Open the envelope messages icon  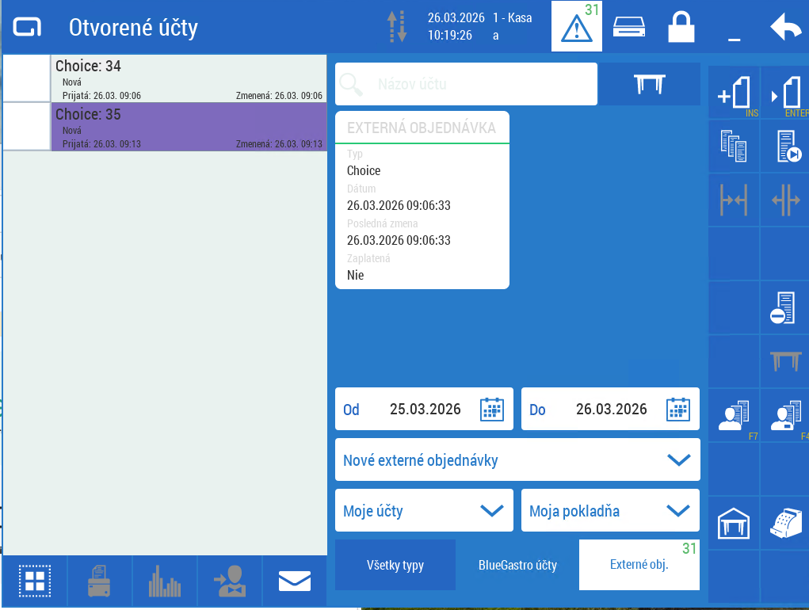click(294, 581)
